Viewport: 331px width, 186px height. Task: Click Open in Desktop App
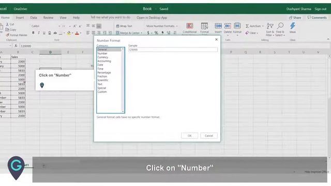pos(152,18)
